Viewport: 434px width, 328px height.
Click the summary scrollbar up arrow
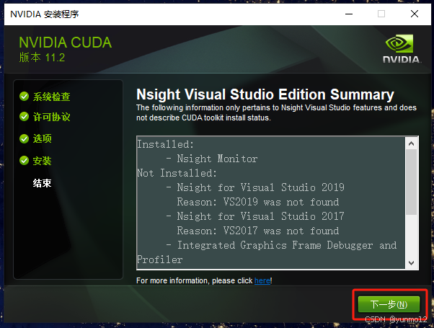tap(412, 143)
